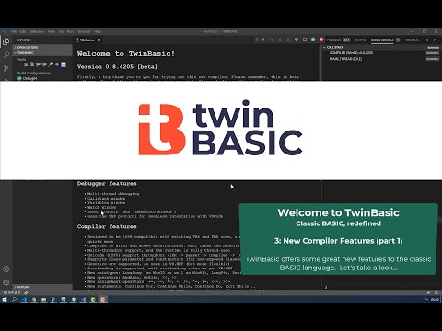Click the Visual Studio purple taskbar icon
Image resolution: width=442 pixels, height=331 pixels.
(x=83, y=300)
